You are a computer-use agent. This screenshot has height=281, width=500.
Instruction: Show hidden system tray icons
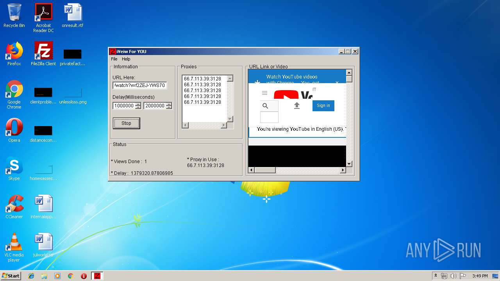pyautogui.click(x=436, y=276)
